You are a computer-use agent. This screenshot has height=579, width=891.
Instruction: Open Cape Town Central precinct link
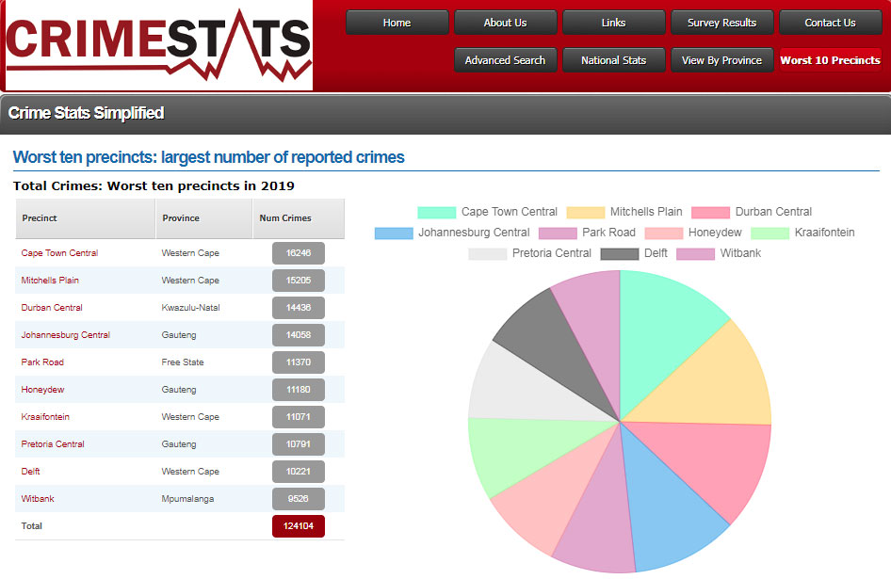tap(59, 253)
